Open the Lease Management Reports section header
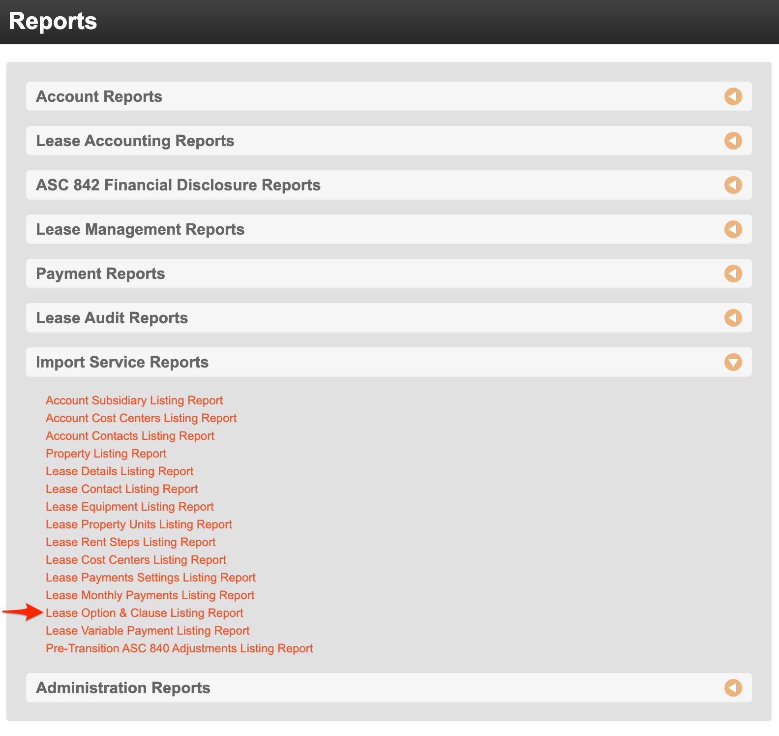 (x=140, y=229)
